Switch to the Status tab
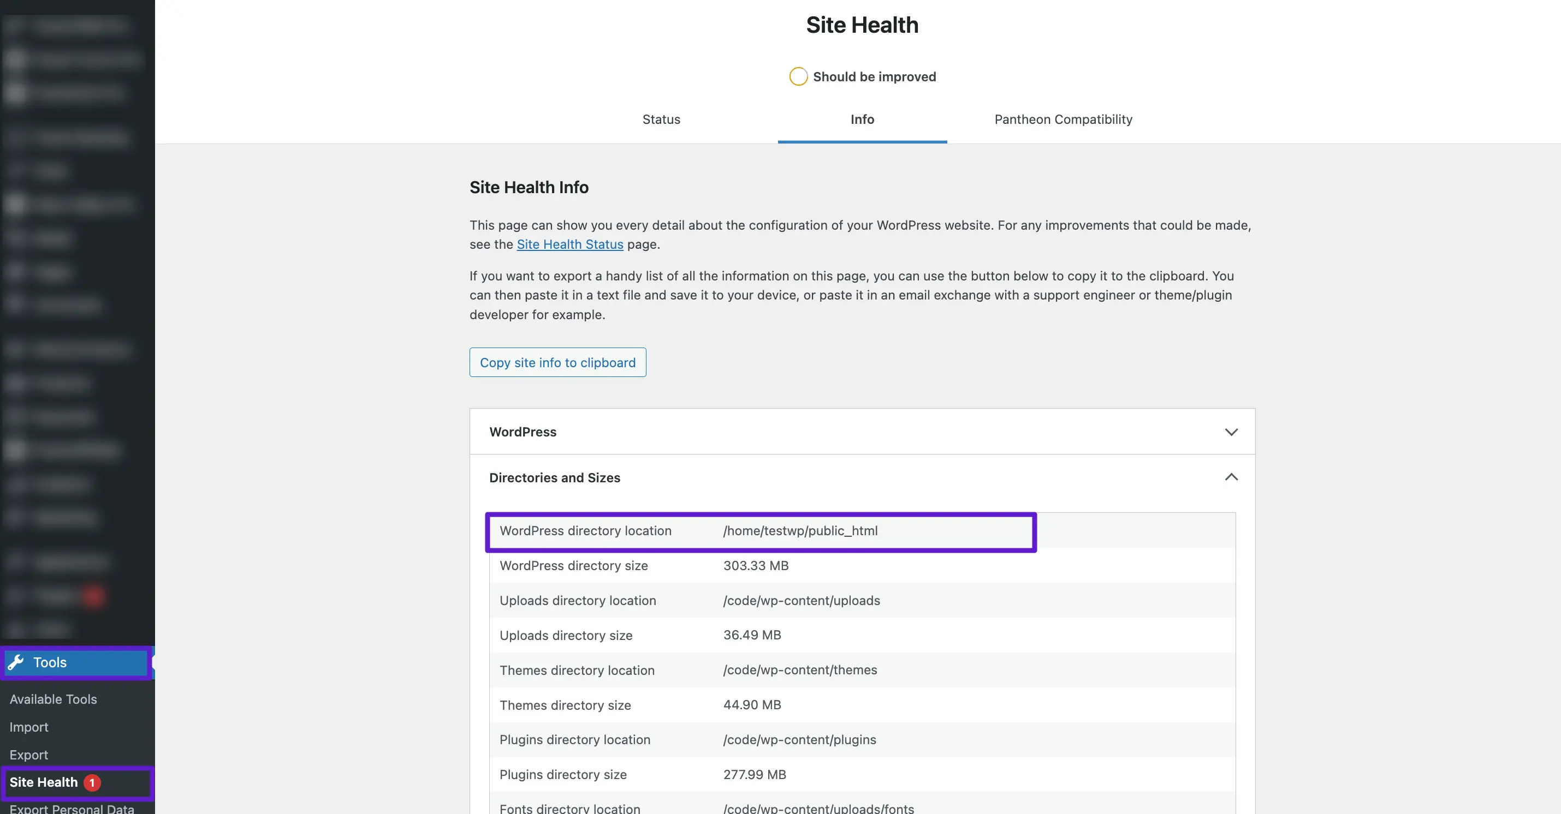1561x814 pixels. pos(661,119)
